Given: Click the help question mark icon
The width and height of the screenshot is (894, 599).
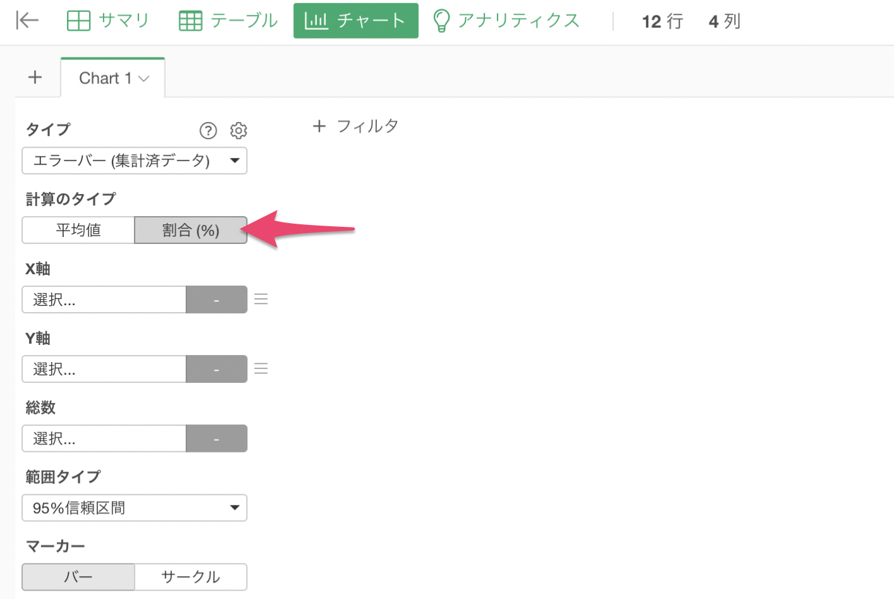Looking at the screenshot, I should pos(208,130).
